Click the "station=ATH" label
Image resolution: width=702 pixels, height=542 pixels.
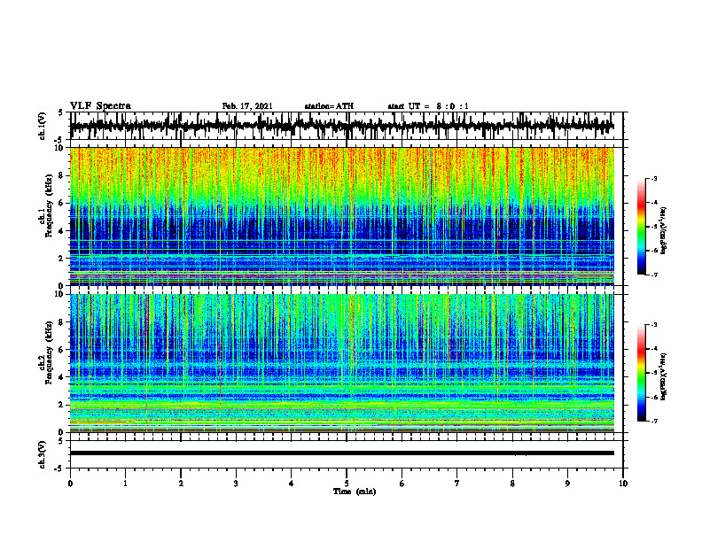tap(329, 106)
